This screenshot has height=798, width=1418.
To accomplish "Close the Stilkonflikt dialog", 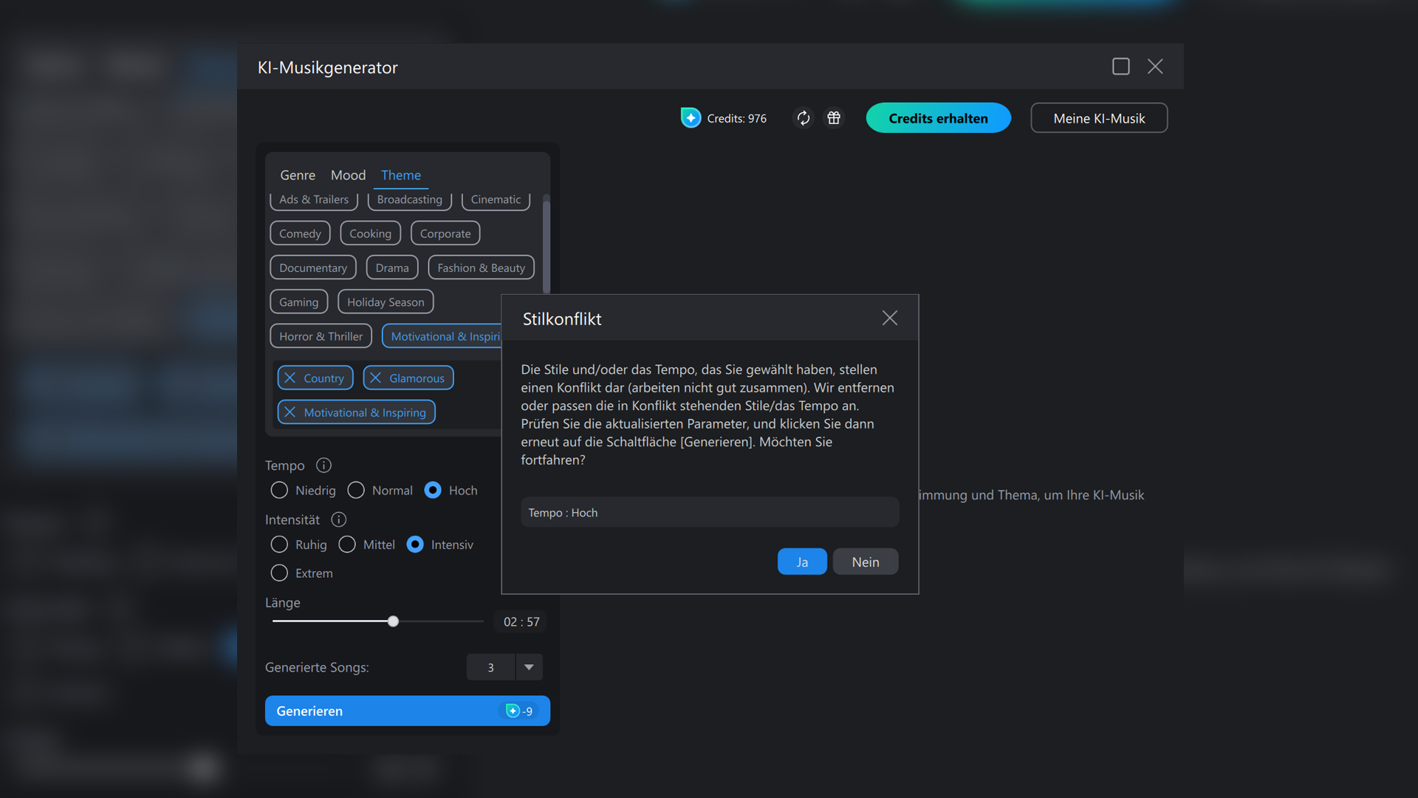I will point(889,318).
